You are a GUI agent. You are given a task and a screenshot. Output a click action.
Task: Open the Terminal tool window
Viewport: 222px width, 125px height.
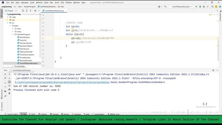[x=54, y=114]
